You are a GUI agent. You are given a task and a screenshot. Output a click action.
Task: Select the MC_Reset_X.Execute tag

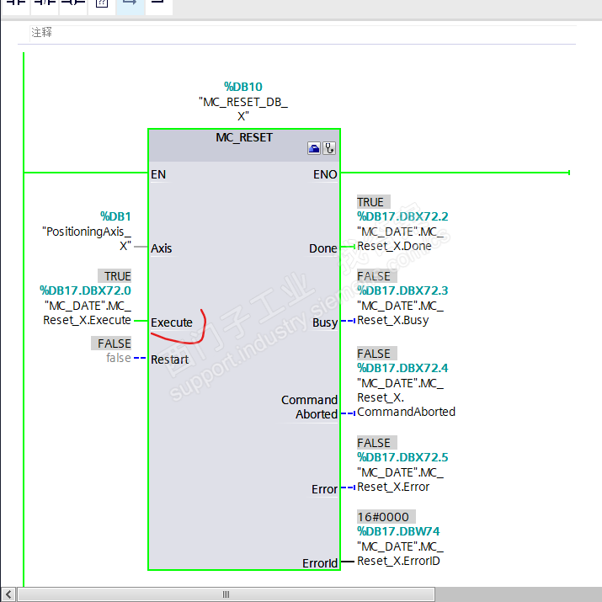pyautogui.click(x=88, y=313)
